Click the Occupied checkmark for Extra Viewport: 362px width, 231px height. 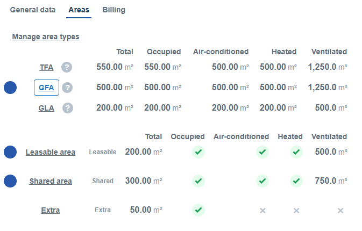click(x=198, y=210)
